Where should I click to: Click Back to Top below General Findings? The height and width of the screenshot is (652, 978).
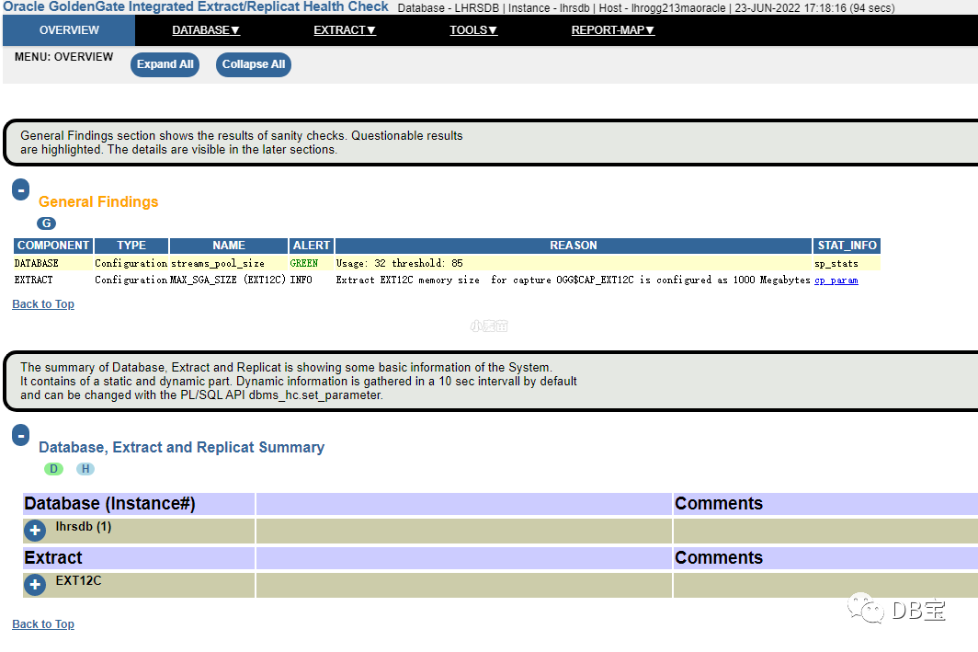pyautogui.click(x=43, y=303)
